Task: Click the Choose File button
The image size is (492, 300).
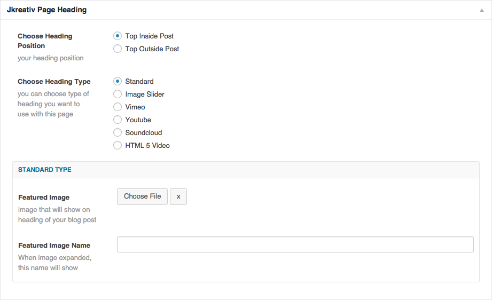Action: [142, 196]
